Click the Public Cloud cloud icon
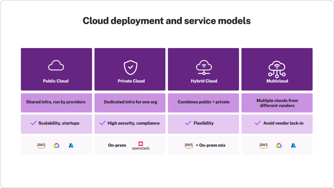Viewport: 334px width, 188px height. click(56, 65)
